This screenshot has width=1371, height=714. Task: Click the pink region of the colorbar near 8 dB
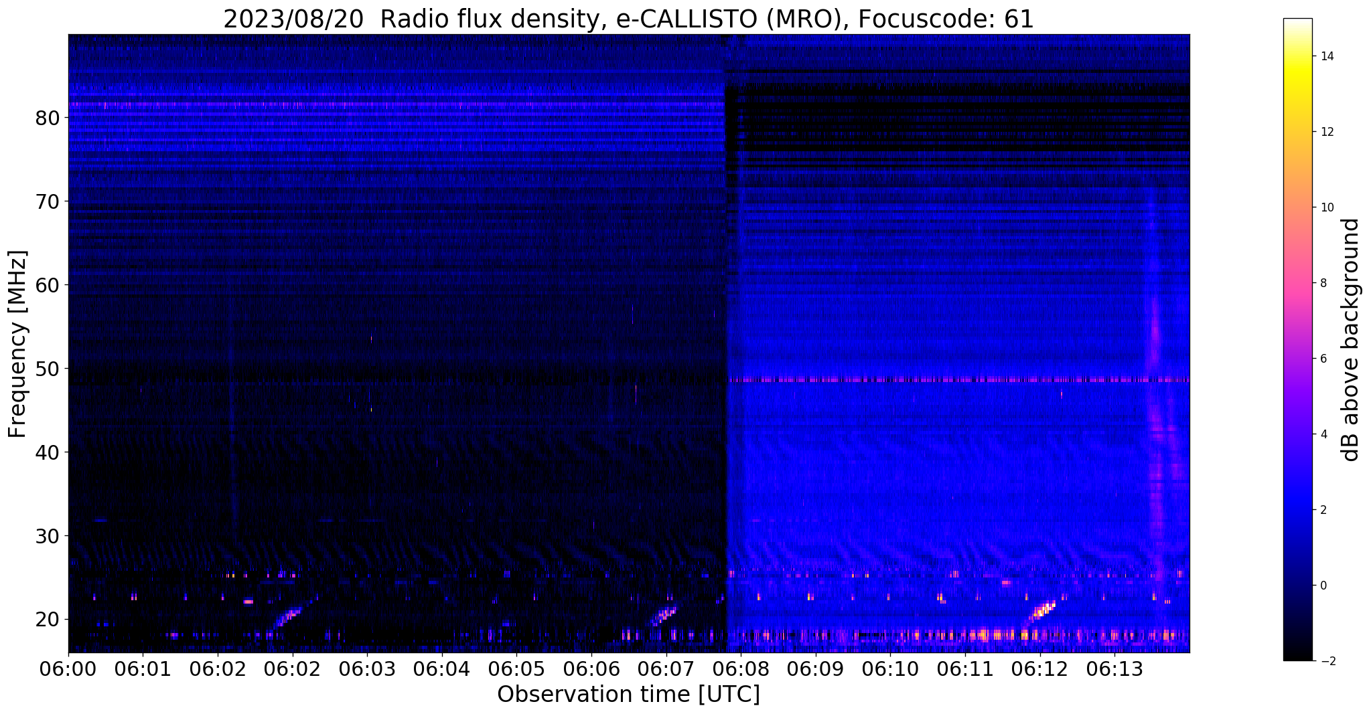pyautogui.click(x=1297, y=283)
